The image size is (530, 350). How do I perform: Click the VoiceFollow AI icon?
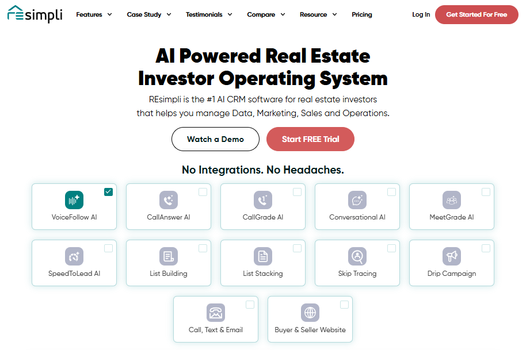tap(74, 199)
